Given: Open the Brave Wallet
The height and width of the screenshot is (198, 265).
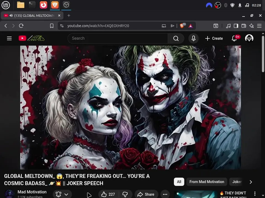Looking at the screenshot, I should click(x=244, y=26).
